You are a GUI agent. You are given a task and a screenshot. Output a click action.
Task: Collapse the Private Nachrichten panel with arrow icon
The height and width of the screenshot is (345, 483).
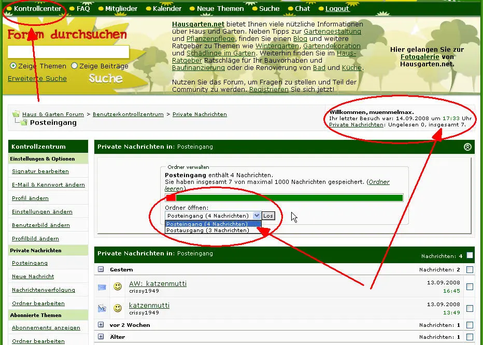pos(467,147)
